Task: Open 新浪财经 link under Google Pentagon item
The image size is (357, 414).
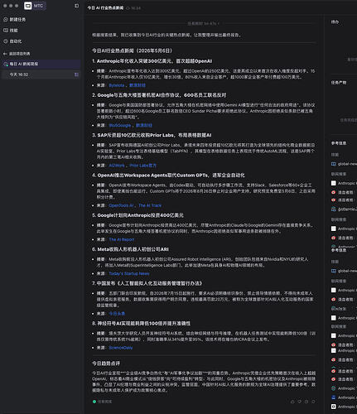Action: coord(144,125)
